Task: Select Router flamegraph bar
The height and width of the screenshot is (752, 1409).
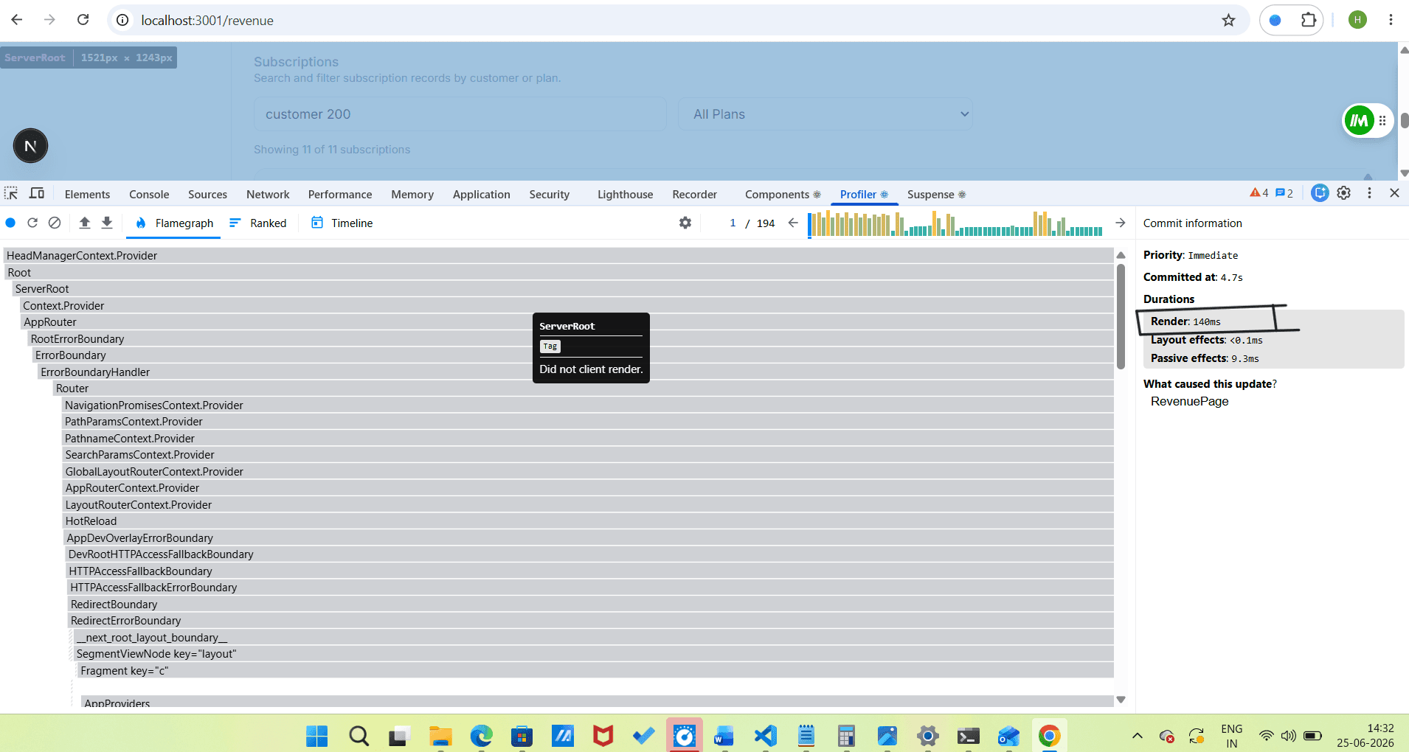Action: coord(583,389)
